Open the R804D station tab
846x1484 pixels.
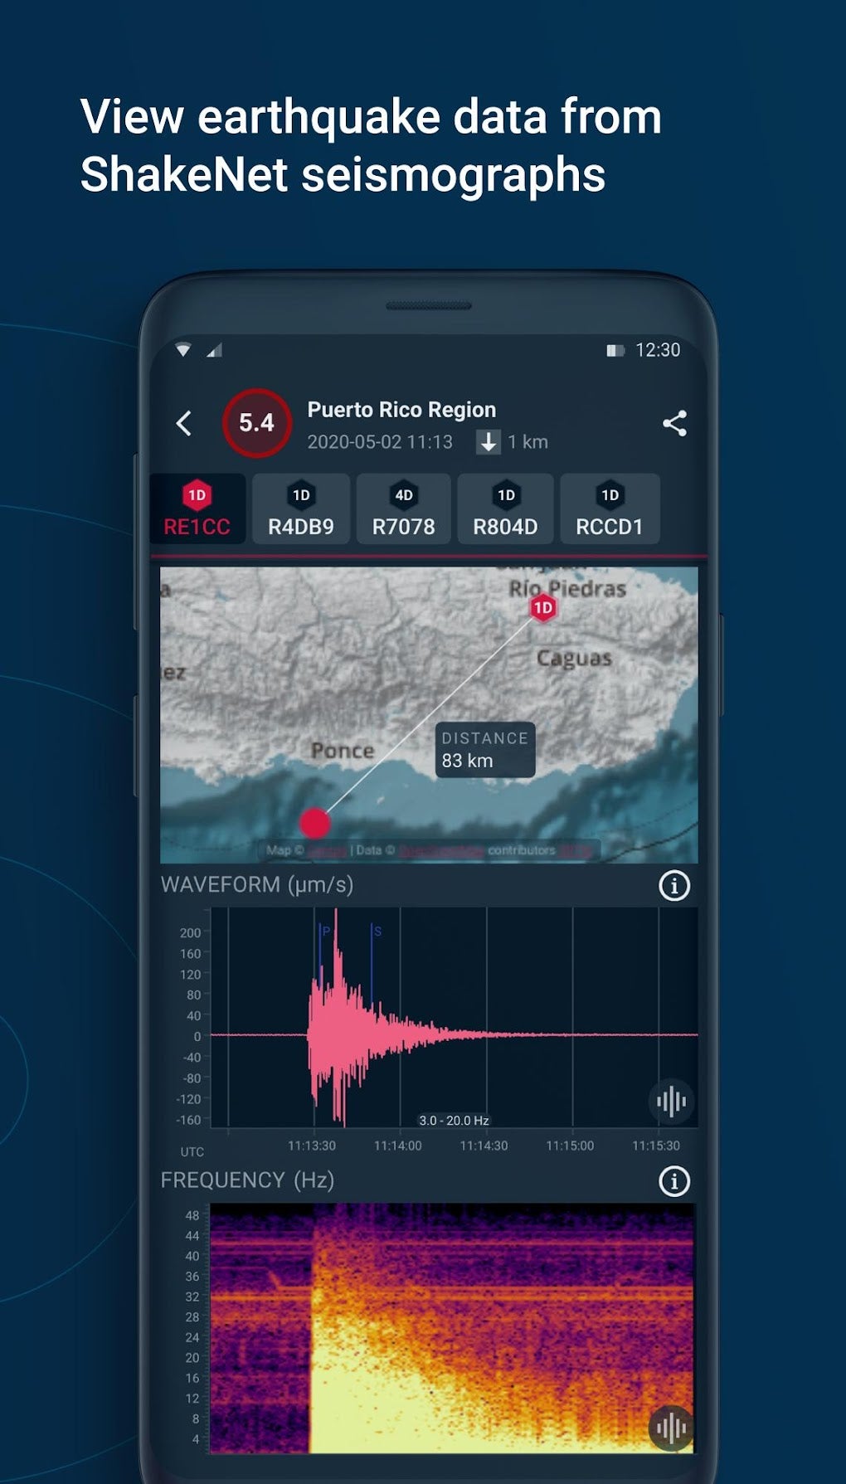[x=506, y=508]
